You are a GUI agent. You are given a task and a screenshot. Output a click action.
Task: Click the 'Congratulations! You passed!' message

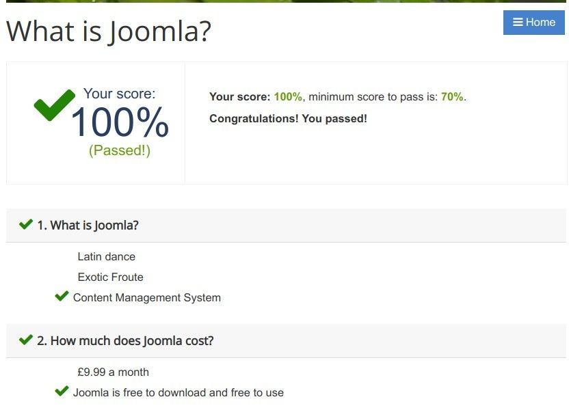coord(288,118)
